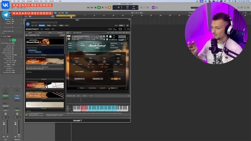Open the Pattern Sync dropdown
Image resolution: width=251 pixels, height=141 pixels.
pos(98,79)
